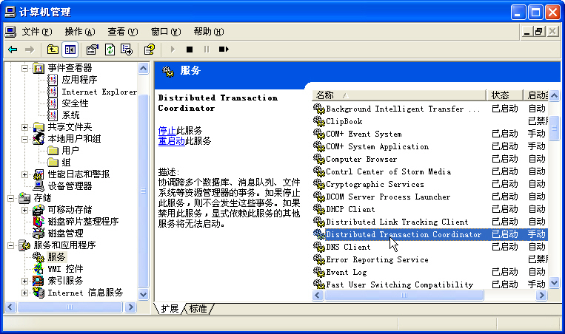Screen dimensions: 565x334
Task: Open the 帮助(H) menu
Action: coord(209,32)
